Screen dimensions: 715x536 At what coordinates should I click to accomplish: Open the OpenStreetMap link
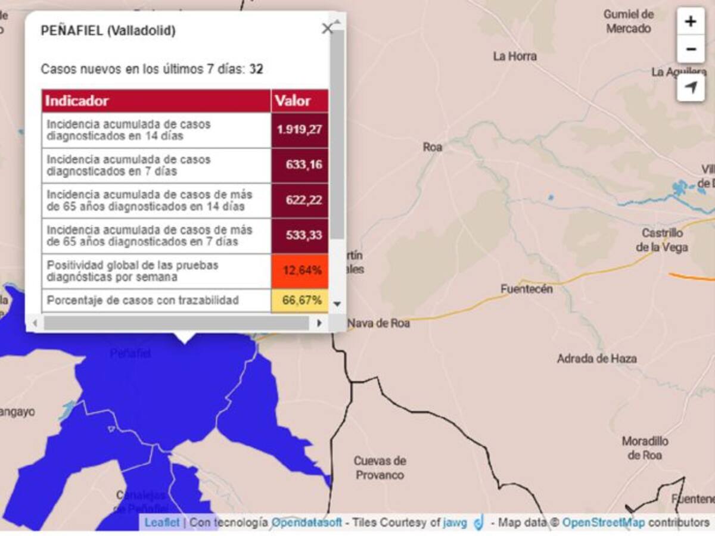(x=604, y=523)
